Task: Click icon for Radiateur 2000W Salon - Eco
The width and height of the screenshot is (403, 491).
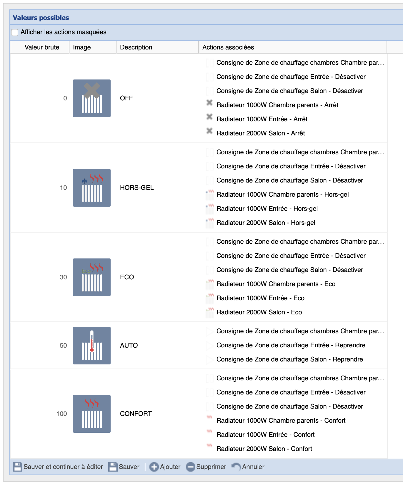Action: tap(210, 312)
